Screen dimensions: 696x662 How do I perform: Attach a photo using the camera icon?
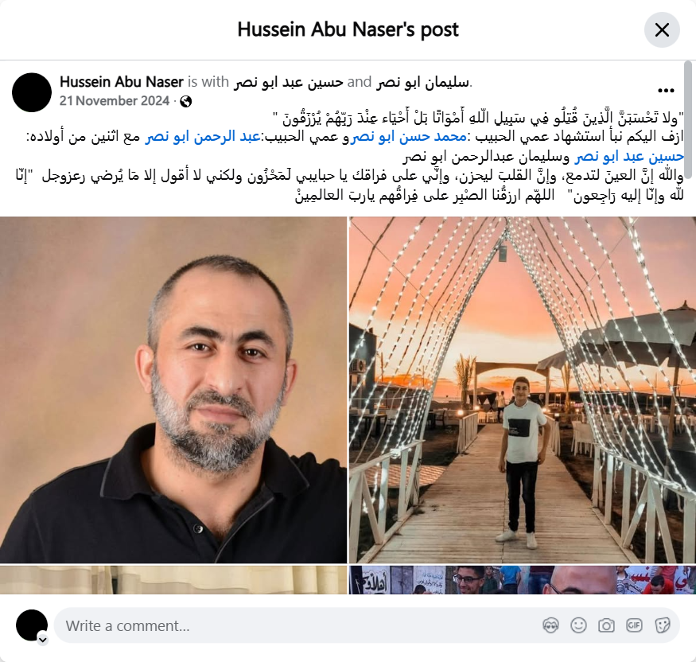click(x=606, y=625)
